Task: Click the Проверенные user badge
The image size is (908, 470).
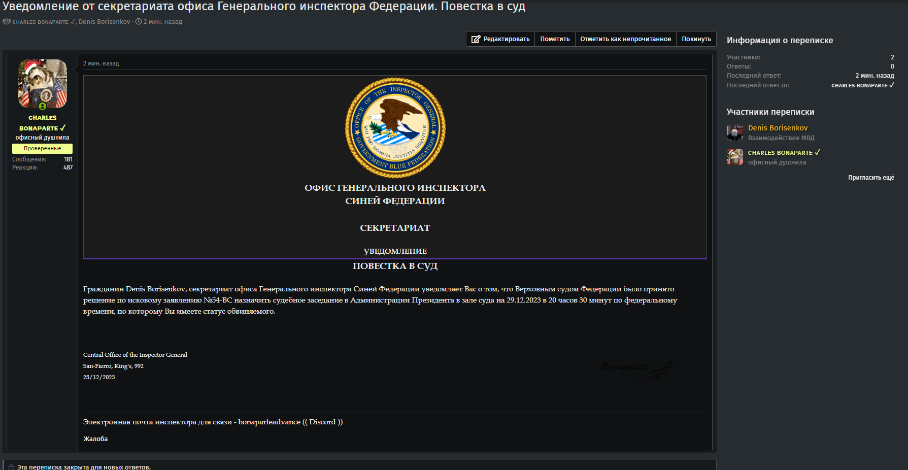Action: (43, 148)
